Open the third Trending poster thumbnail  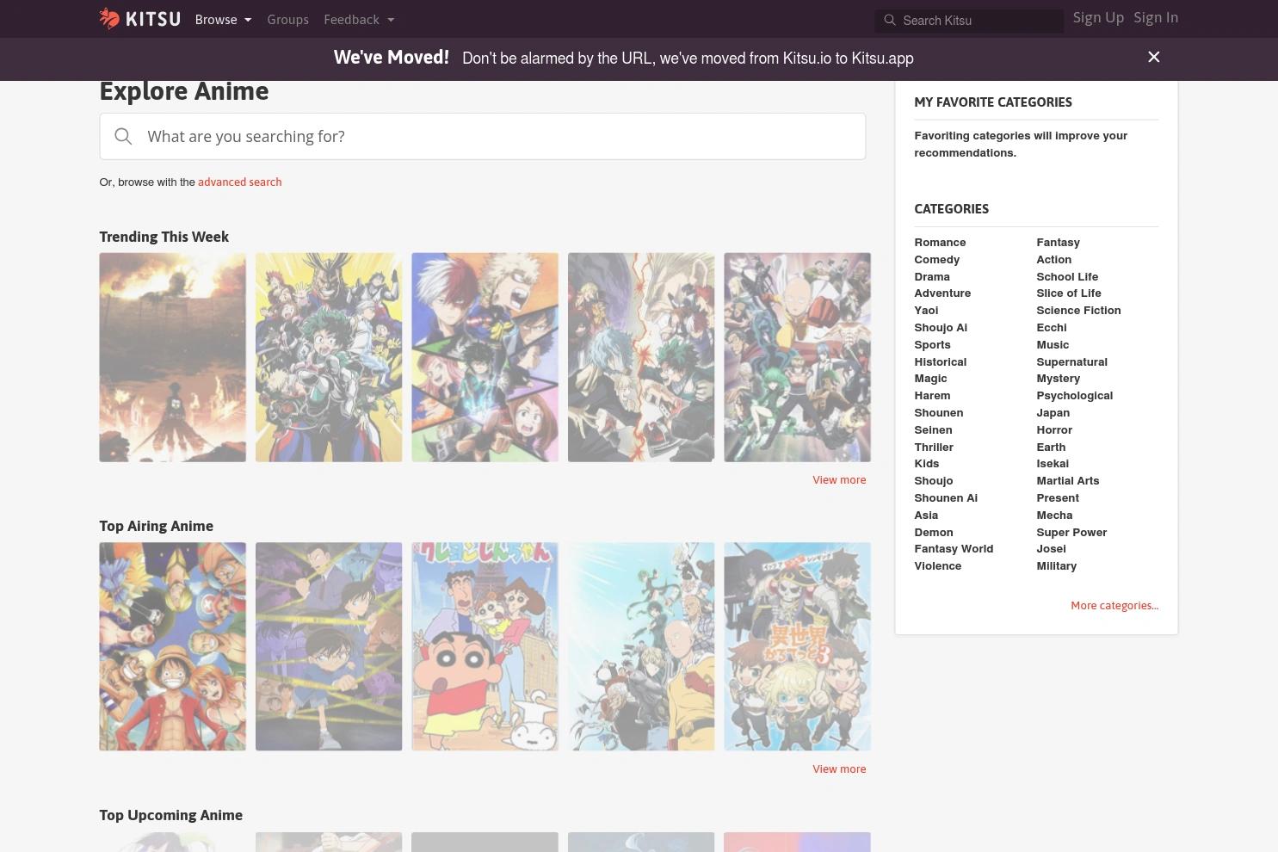485,357
